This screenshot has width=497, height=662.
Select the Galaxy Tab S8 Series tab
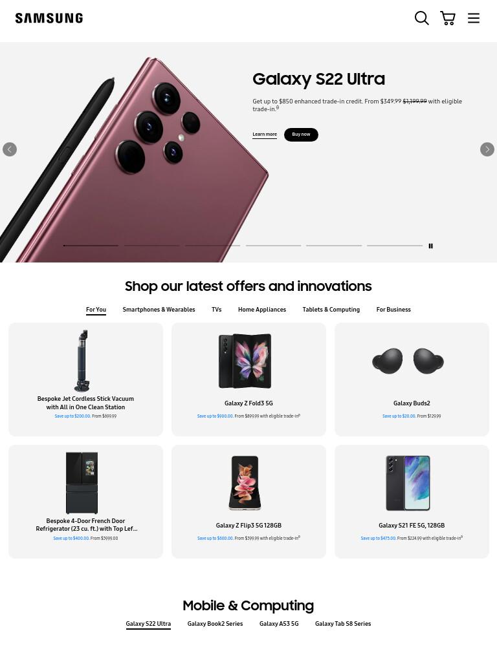coord(343,624)
